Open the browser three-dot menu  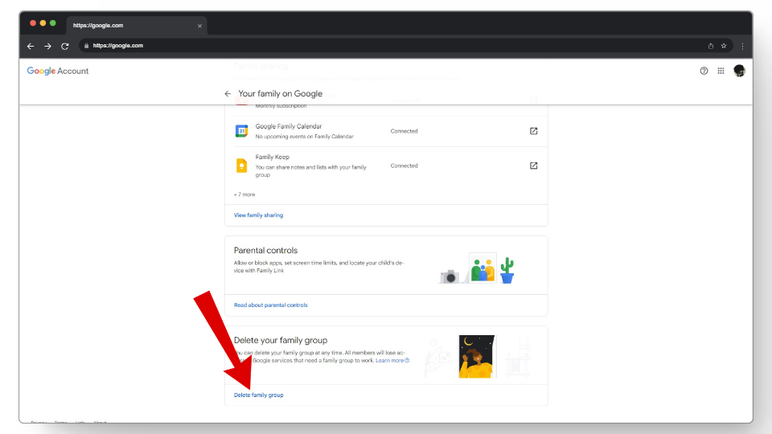(x=742, y=46)
